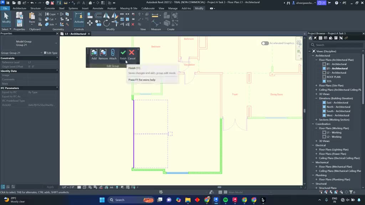Open the File menu
Image resolution: width=365 pixels, height=205 pixels.
(x=5, y=9)
